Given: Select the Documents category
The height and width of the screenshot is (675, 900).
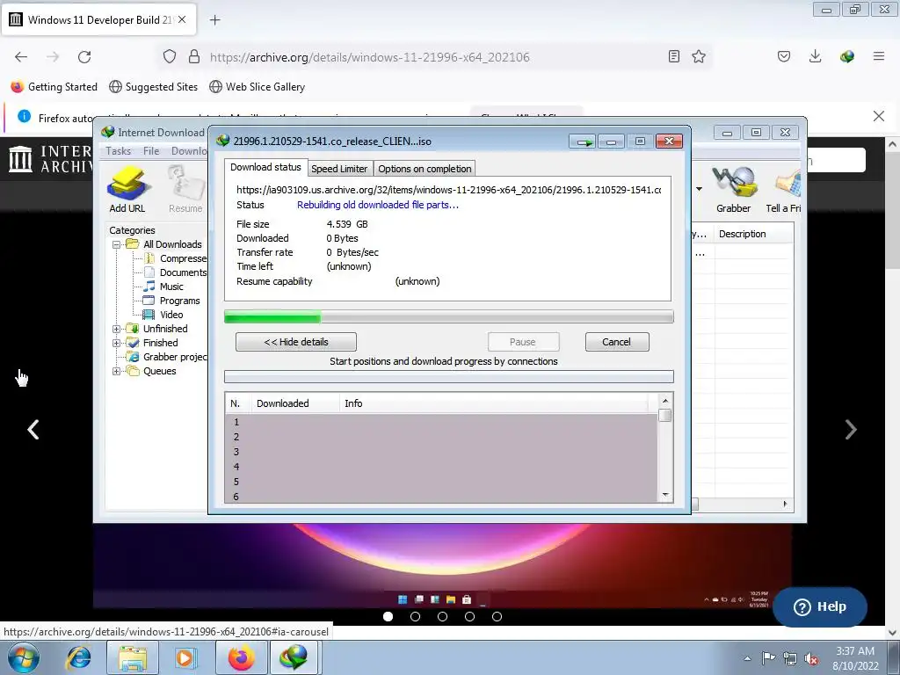Looking at the screenshot, I should point(175,272).
